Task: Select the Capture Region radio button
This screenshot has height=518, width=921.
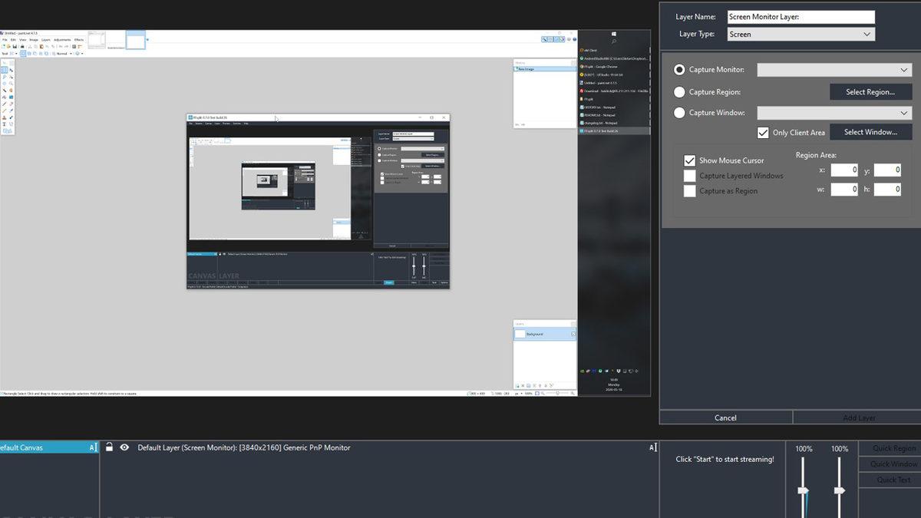Action: coord(679,91)
